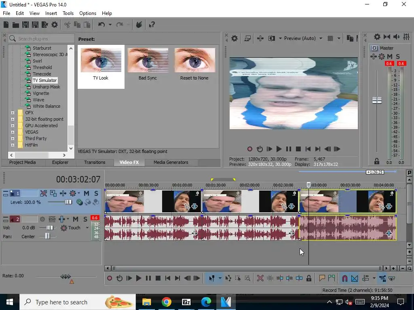Click the Master bus FX icon
414x310 pixels.
tap(373, 57)
